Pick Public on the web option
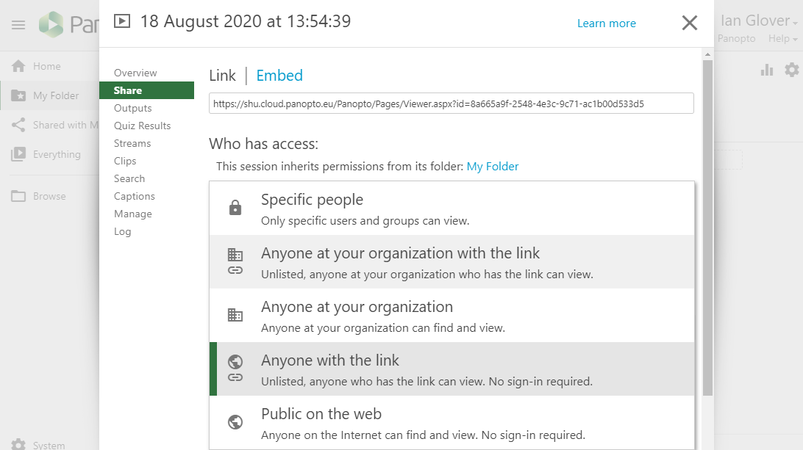 pyautogui.click(x=452, y=423)
